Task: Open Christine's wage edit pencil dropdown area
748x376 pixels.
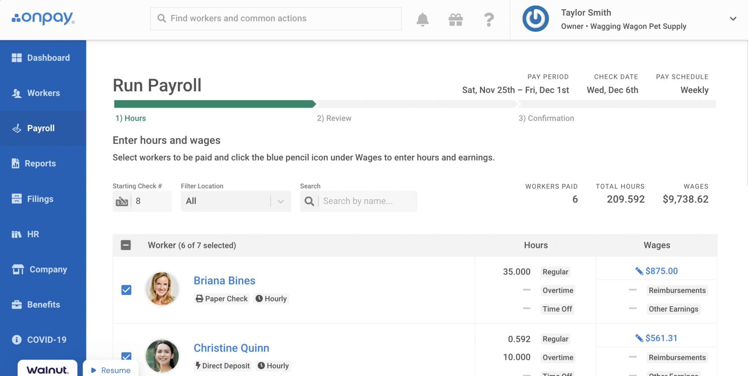Action: click(x=639, y=338)
